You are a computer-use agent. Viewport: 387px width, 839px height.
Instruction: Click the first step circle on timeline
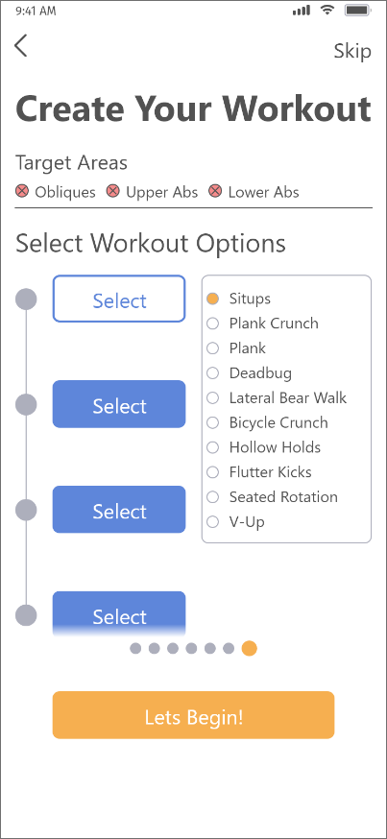click(26, 299)
